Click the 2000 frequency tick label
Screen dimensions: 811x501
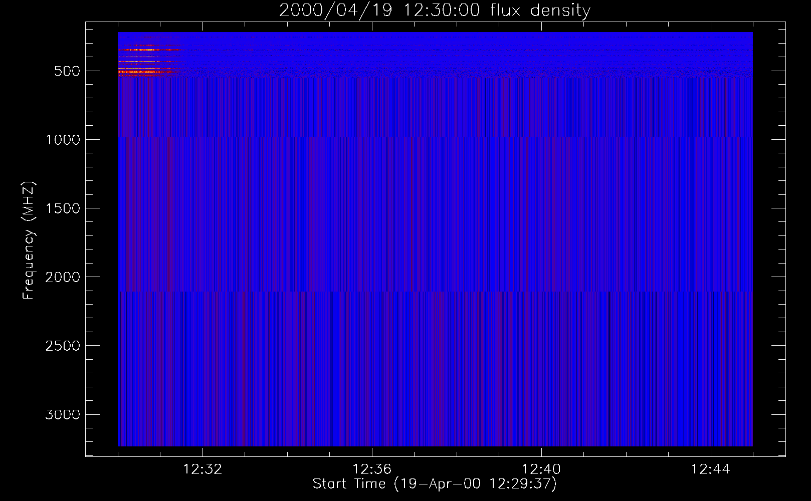(63, 277)
